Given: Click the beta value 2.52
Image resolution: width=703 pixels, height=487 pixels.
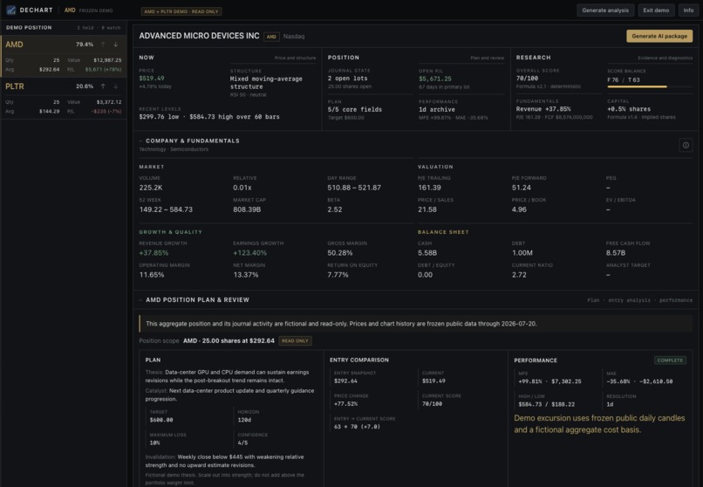Looking at the screenshot, I should click(334, 209).
